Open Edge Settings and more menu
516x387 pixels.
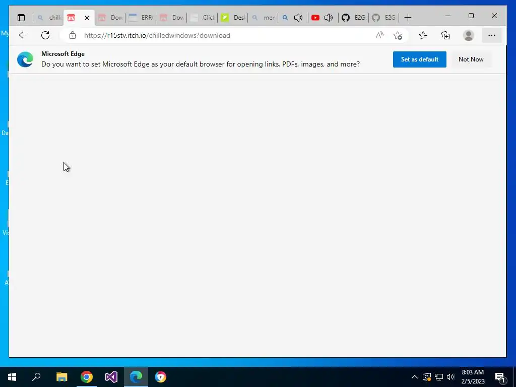[x=492, y=35]
